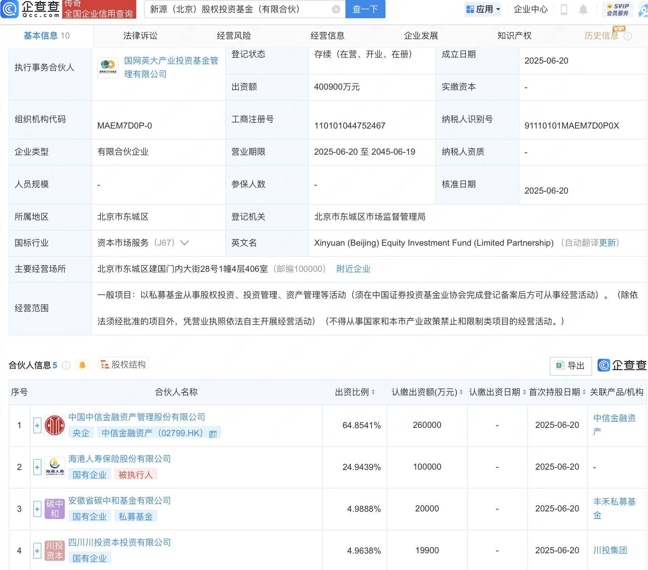Expand row 4 四川川投资本 plus button
The height and width of the screenshot is (570, 648).
click(37, 551)
